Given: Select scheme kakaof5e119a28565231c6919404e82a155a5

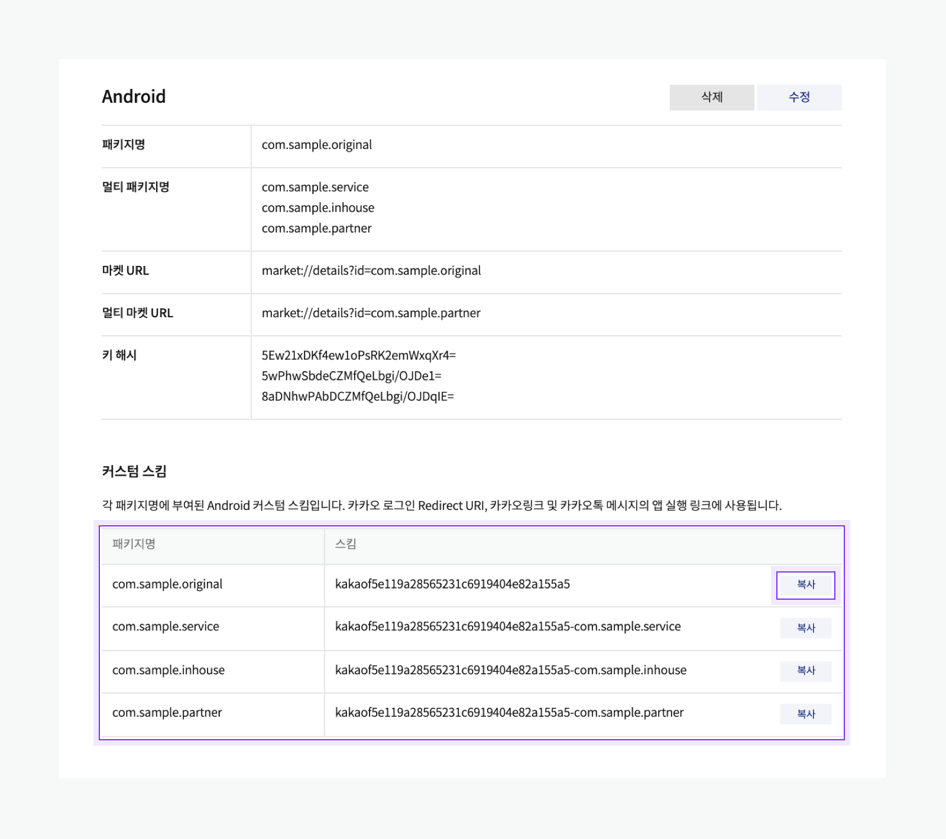Looking at the screenshot, I should pos(452,584).
